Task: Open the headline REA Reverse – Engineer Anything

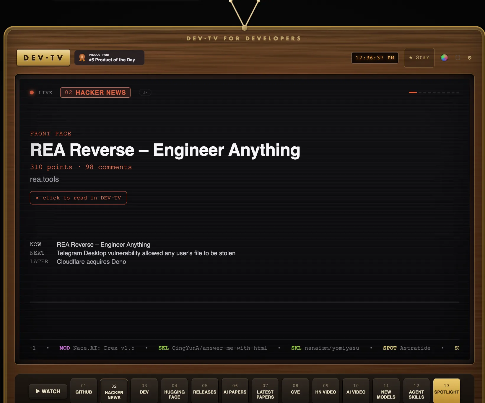Action: pos(165,150)
